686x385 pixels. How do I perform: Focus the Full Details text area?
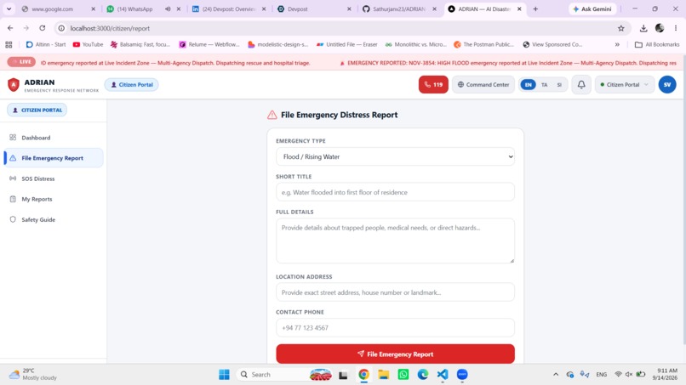(395, 241)
